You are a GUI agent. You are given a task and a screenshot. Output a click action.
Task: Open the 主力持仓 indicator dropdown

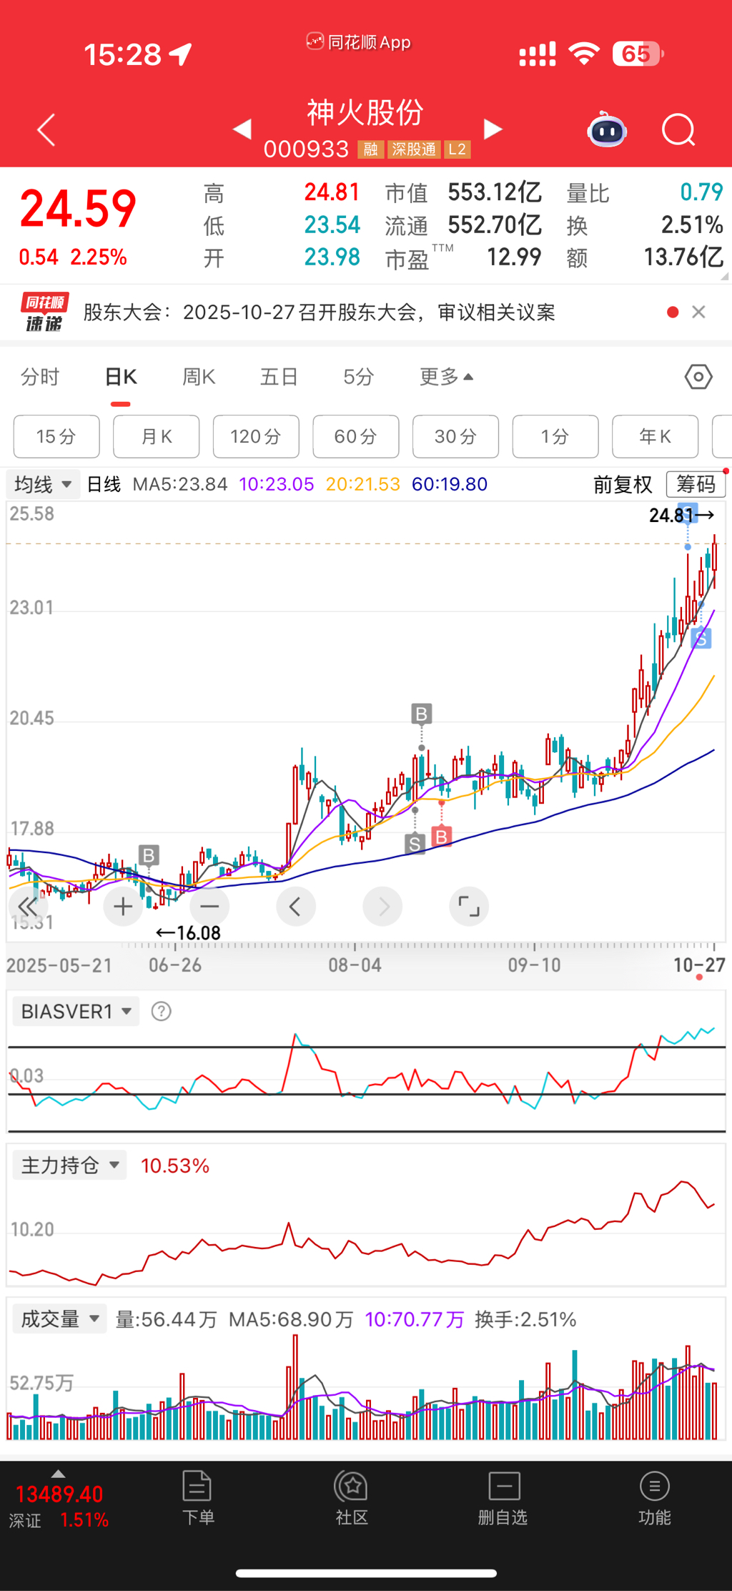pyautogui.click(x=70, y=1166)
